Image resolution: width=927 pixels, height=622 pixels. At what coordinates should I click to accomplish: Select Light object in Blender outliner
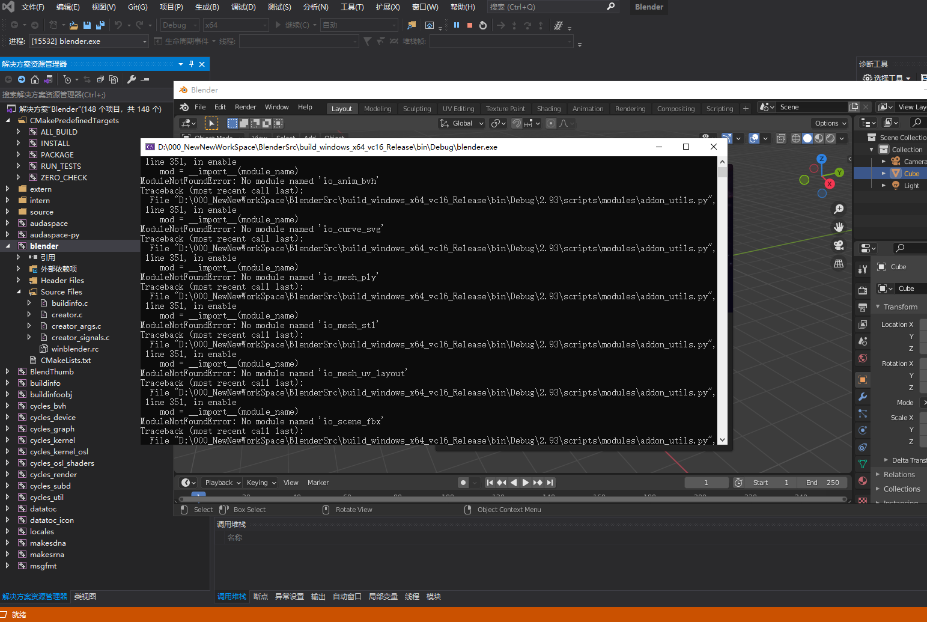pyautogui.click(x=911, y=186)
